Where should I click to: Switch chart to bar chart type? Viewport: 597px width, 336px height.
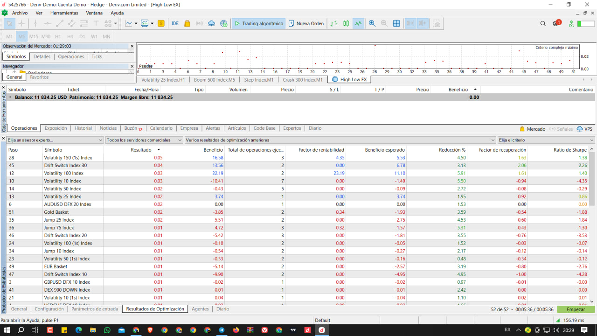click(334, 23)
